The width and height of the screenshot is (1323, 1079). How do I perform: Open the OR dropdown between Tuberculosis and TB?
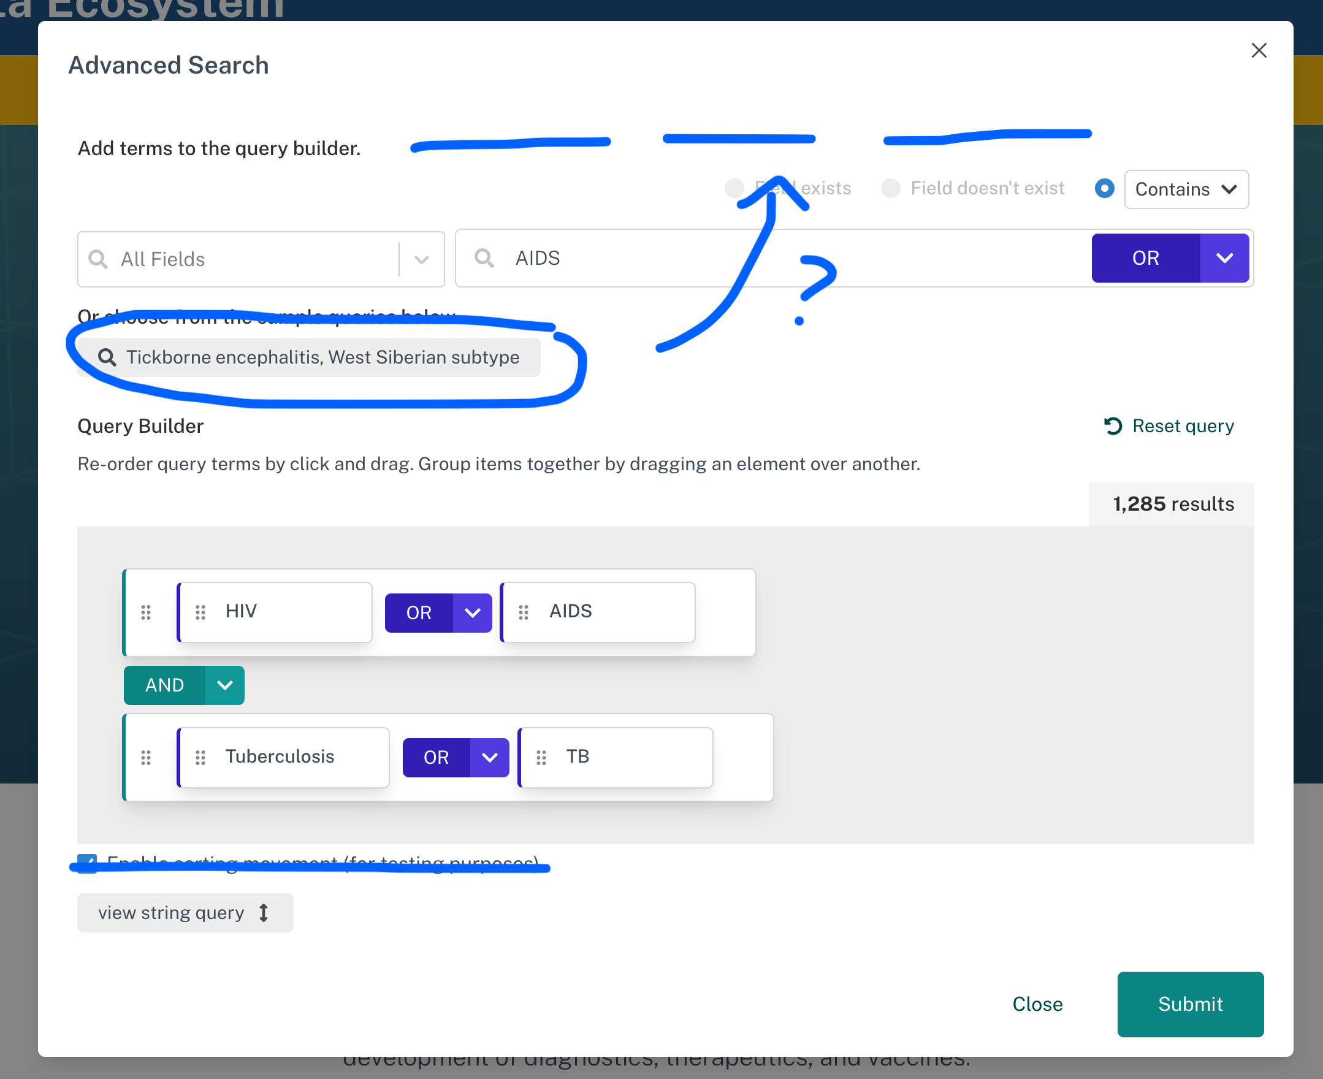(x=489, y=757)
